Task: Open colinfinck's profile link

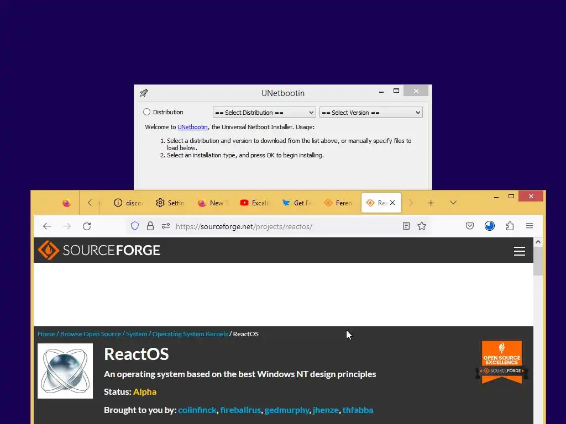Action: click(x=197, y=410)
